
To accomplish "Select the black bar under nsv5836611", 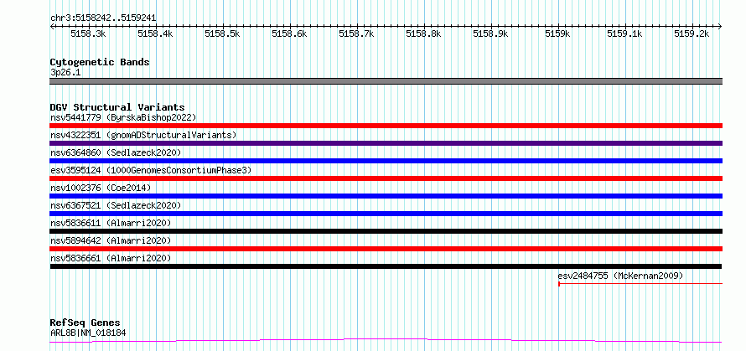I will (386, 231).
